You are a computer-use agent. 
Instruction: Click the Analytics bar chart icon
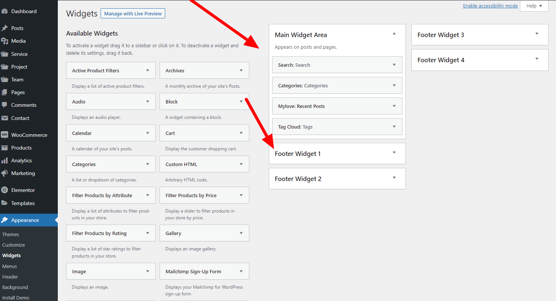tap(5, 160)
